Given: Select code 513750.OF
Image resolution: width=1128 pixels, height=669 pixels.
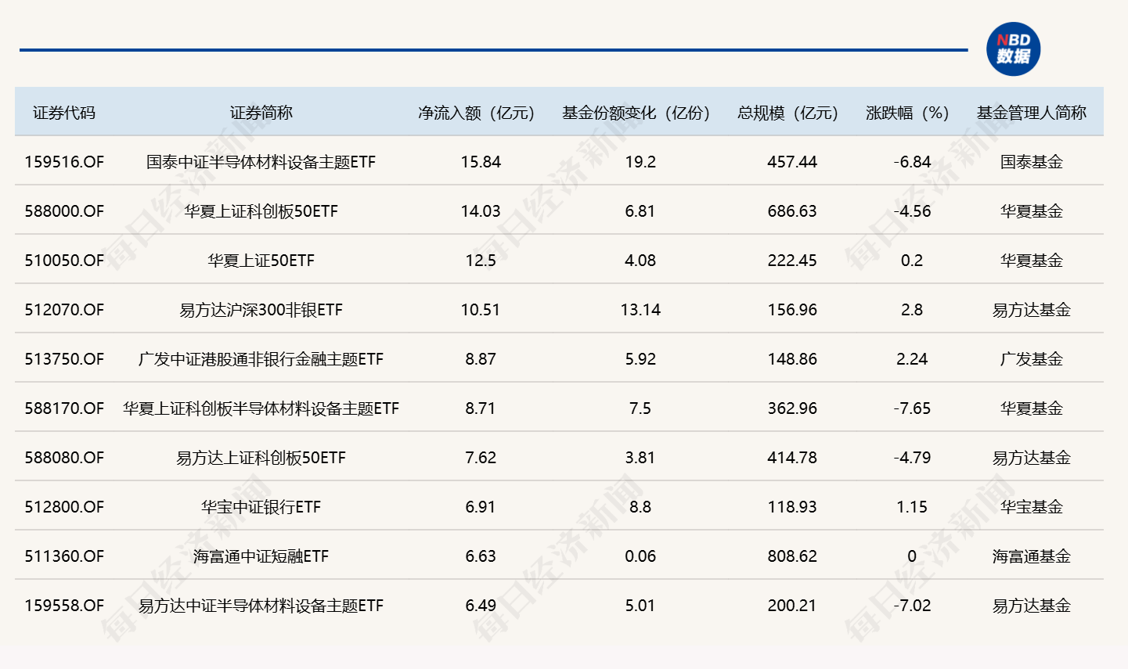Looking at the screenshot, I should point(64,359).
